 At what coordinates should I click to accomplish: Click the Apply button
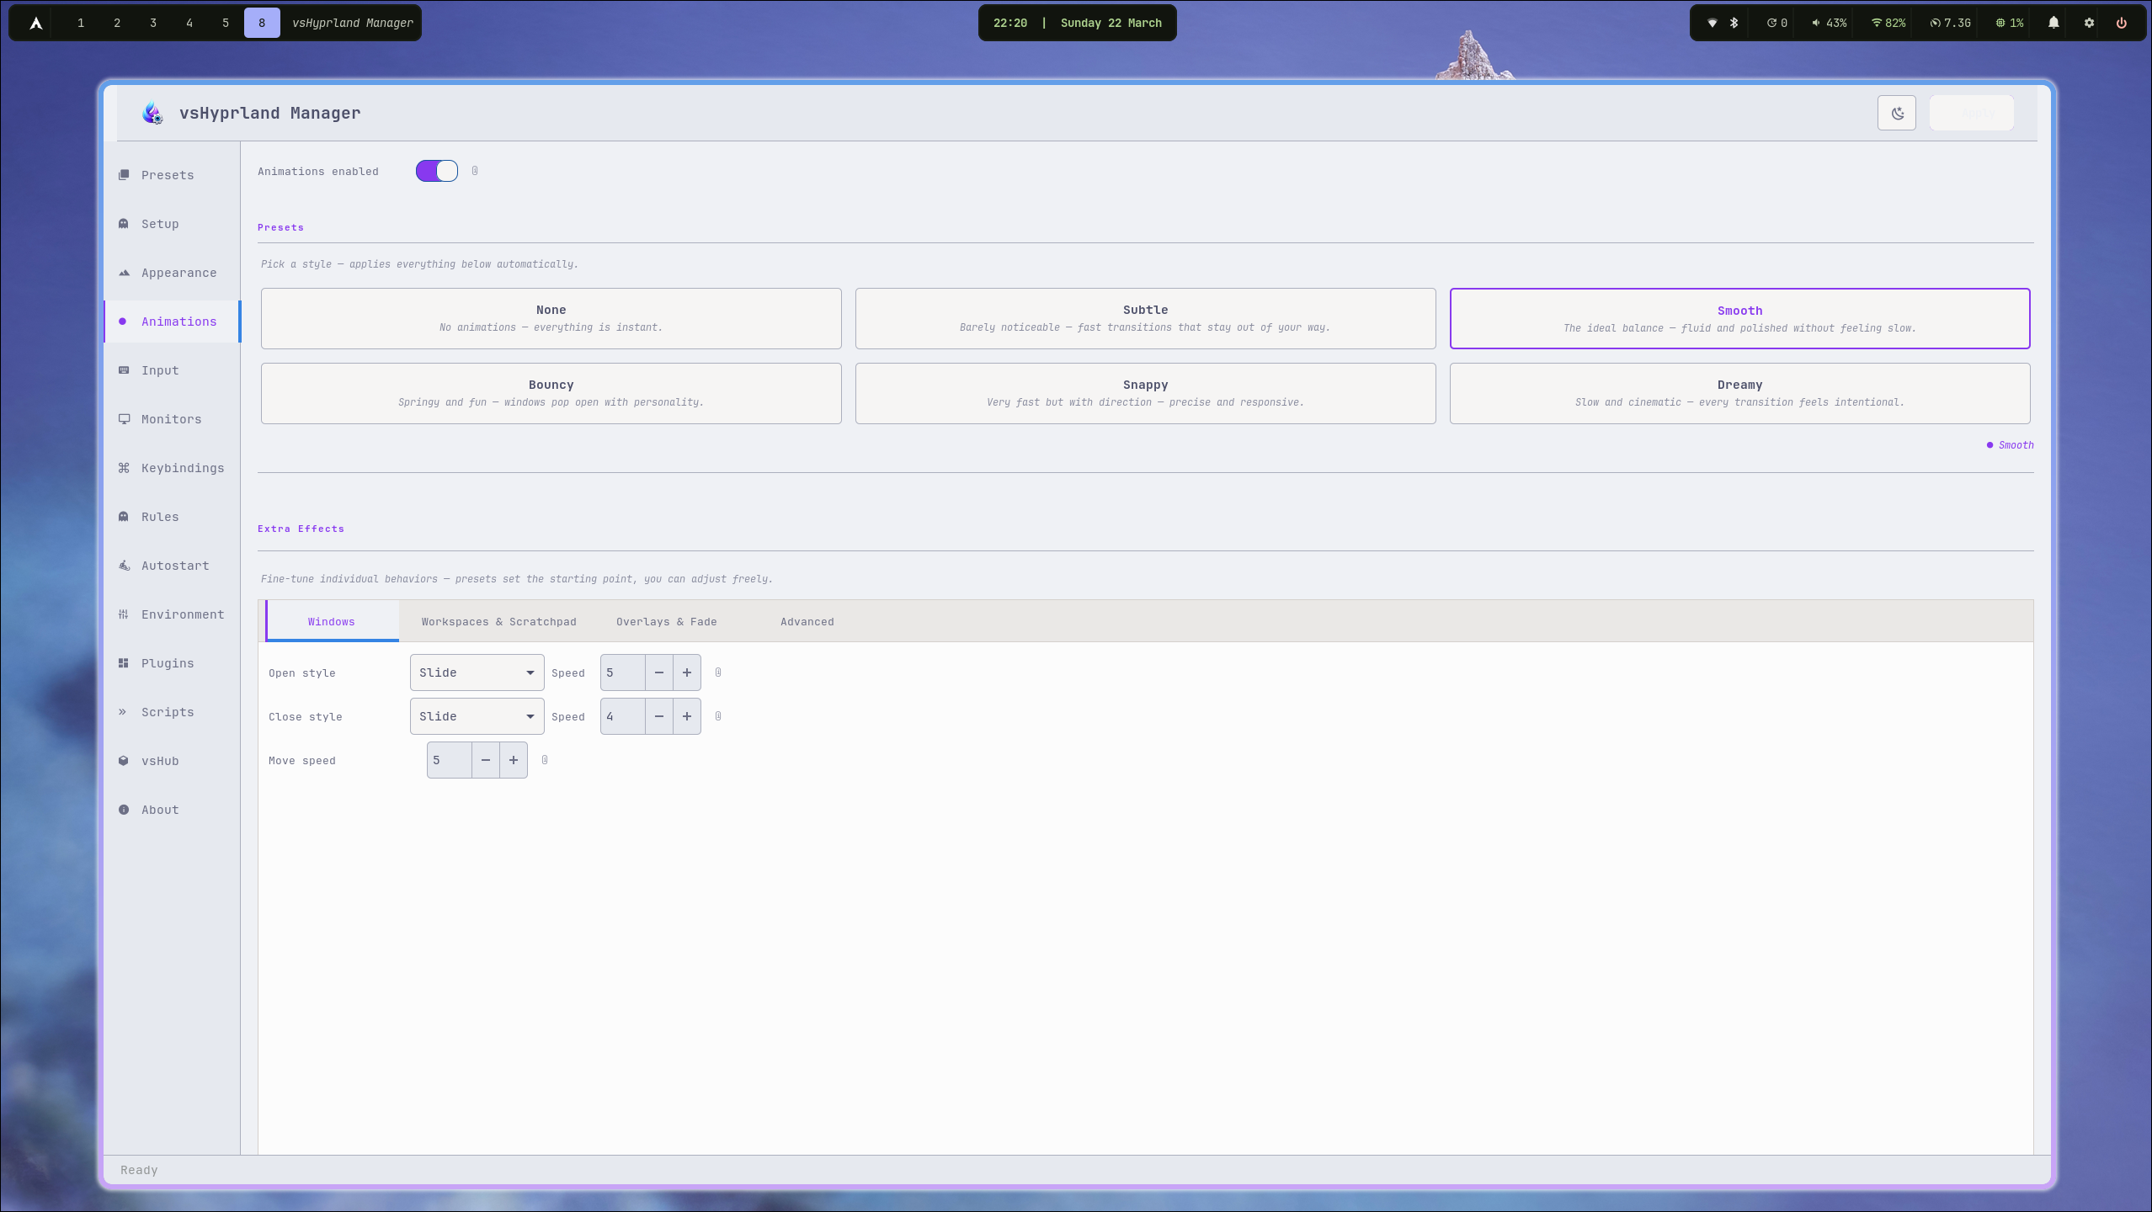tap(1972, 114)
